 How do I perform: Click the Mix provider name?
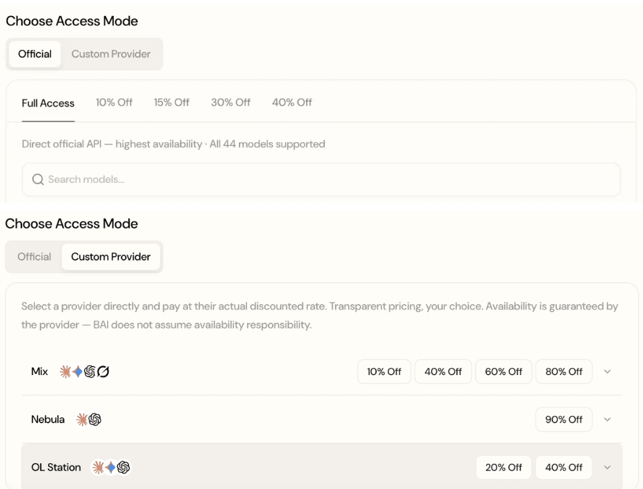[x=39, y=371]
